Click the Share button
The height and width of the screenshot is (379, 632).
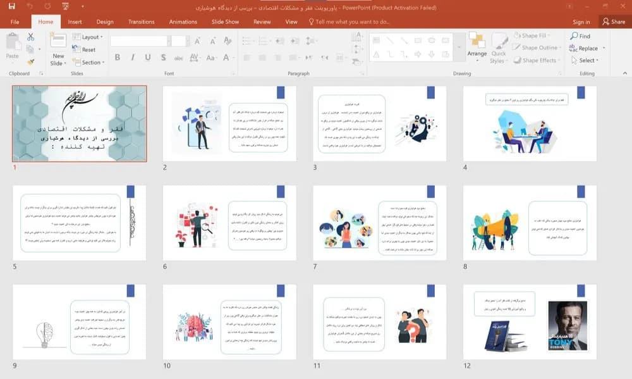coord(614,22)
